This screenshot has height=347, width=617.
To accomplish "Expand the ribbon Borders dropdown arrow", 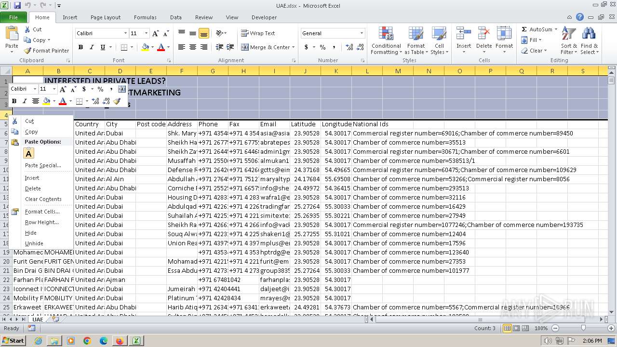I will pos(132,47).
